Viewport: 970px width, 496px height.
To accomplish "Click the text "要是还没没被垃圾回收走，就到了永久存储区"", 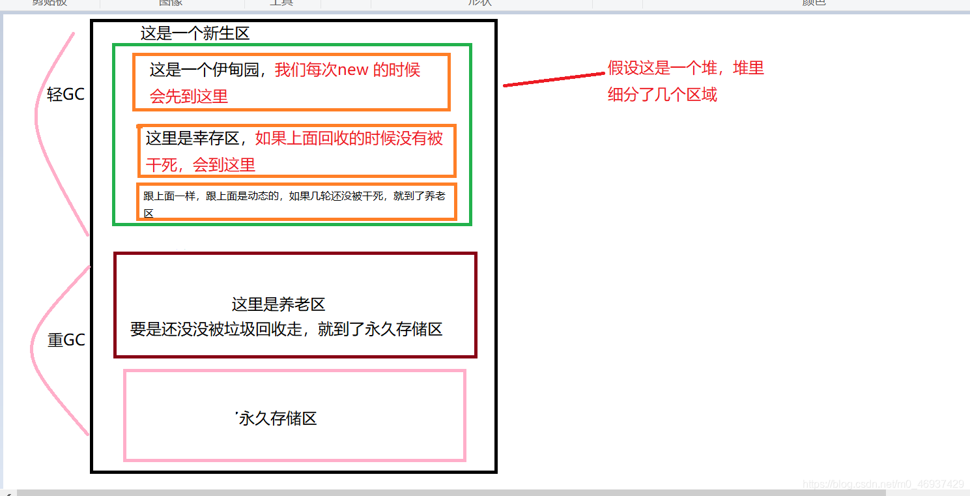I will pyautogui.click(x=286, y=329).
